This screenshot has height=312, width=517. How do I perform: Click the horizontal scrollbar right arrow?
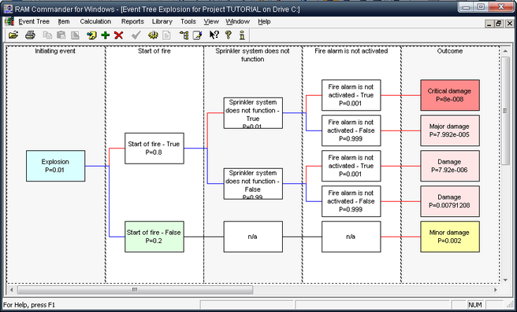pyautogui.click(x=496, y=290)
